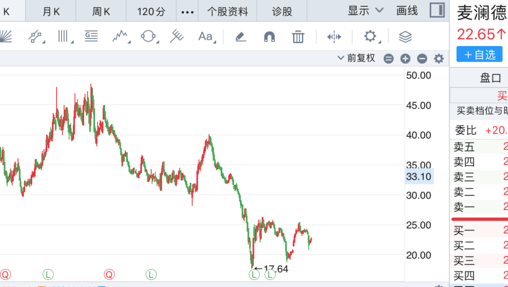Open the layers stack icon
The image size is (508, 287).
[x=405, y=37]
